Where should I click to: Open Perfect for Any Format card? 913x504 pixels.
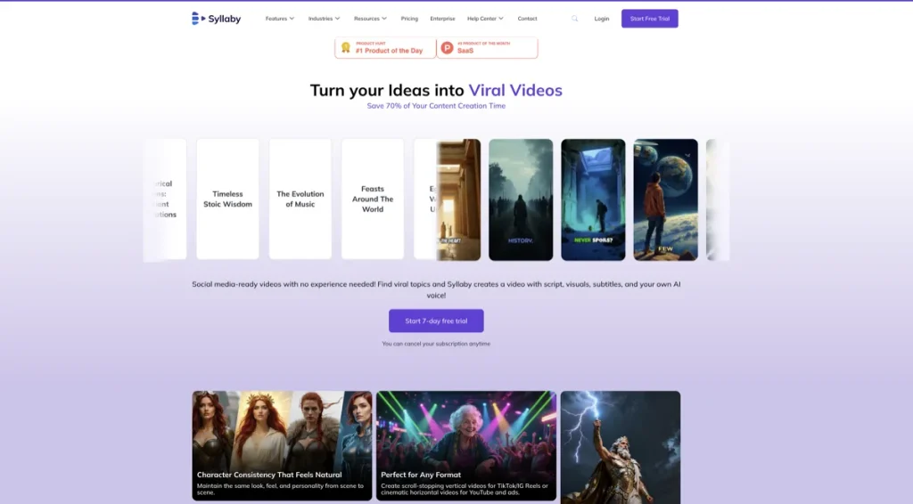pos(466,445)
